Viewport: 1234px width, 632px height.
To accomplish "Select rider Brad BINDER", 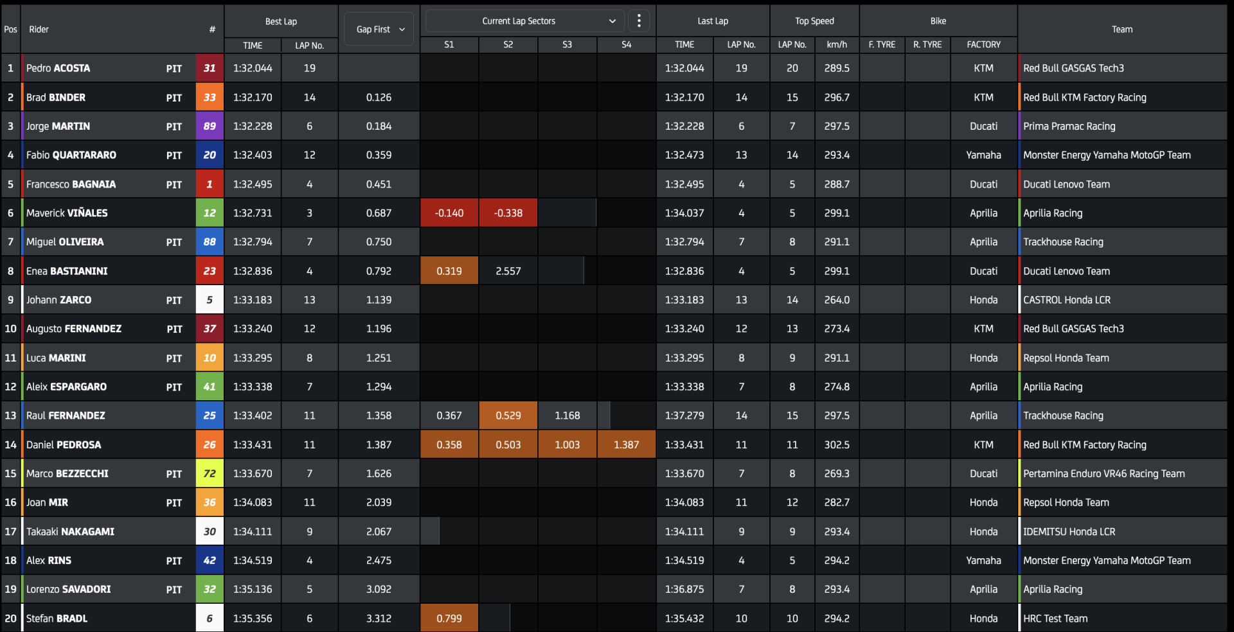I will (x=56, y=98).
